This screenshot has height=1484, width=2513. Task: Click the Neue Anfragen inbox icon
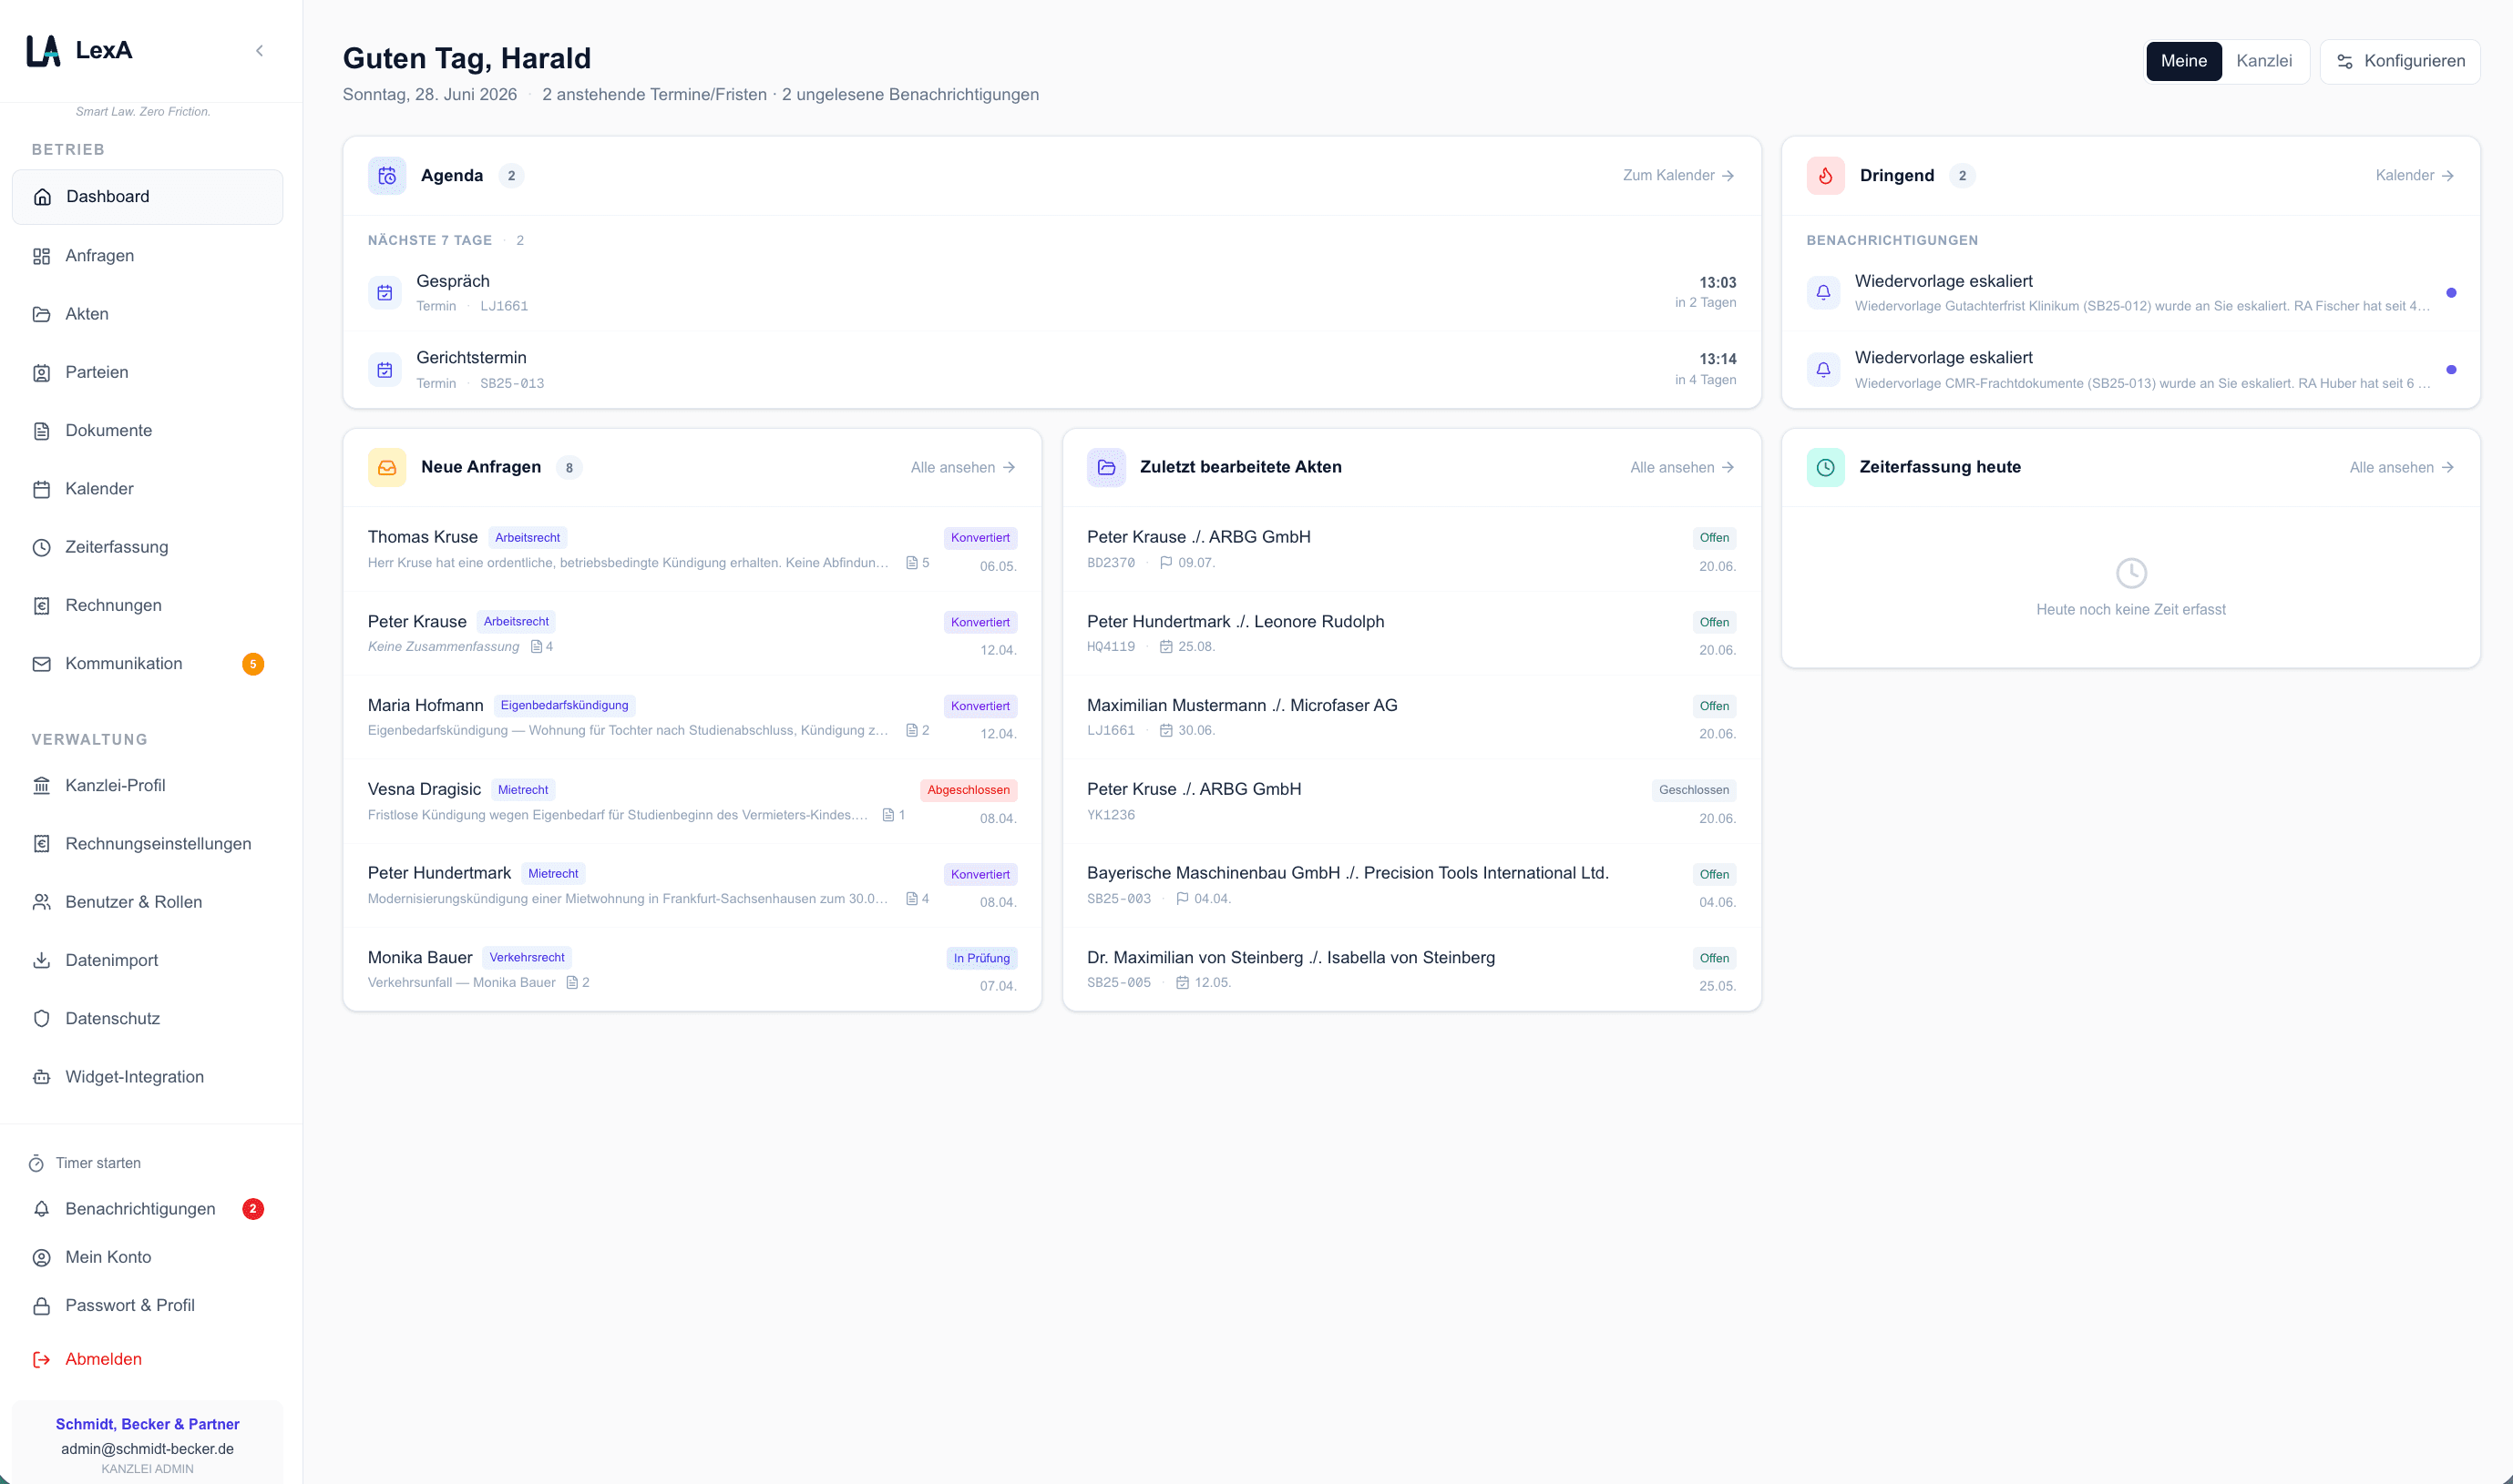pyautogui.click(x=386, y=467)
